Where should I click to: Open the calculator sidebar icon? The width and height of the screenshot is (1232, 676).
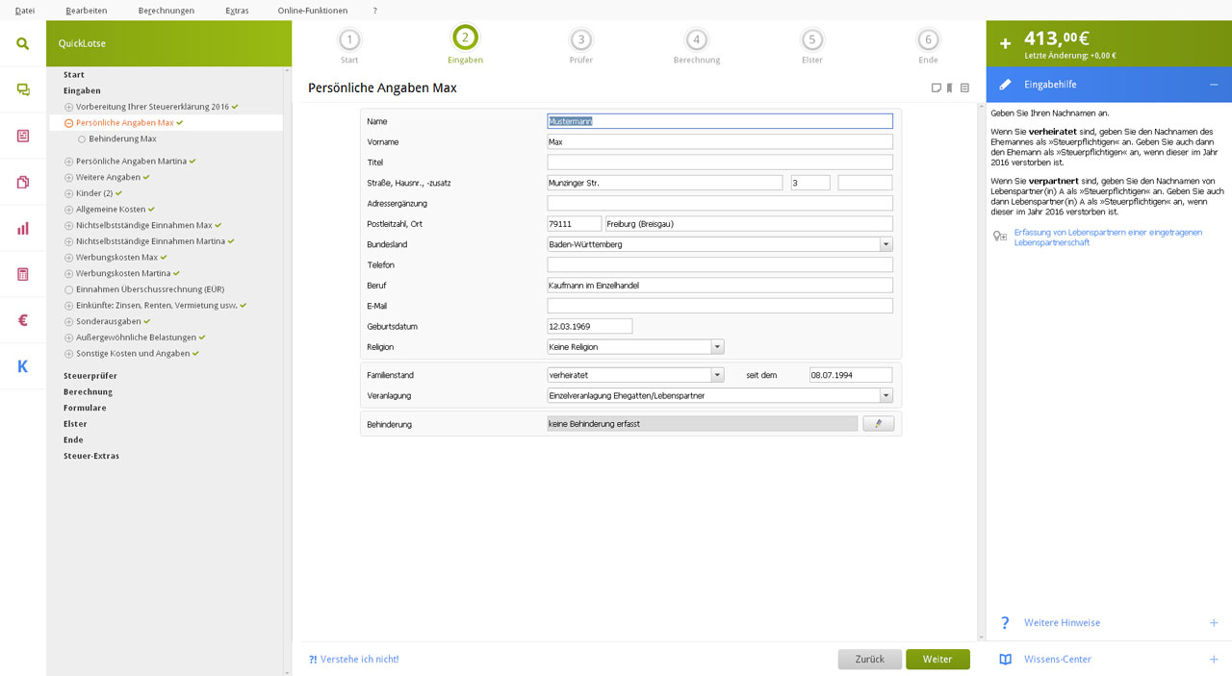click(x=22, y=274)
